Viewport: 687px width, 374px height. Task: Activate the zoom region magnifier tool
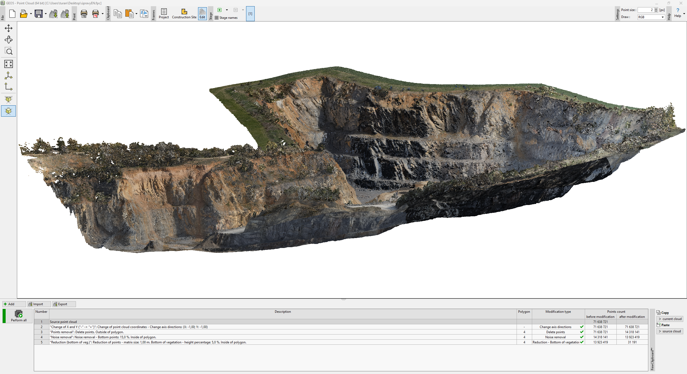click(x=9, y=51)
